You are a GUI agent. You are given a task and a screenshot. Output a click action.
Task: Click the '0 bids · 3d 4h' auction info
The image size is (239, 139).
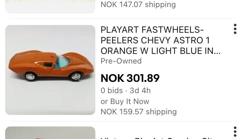pos(126,91)
